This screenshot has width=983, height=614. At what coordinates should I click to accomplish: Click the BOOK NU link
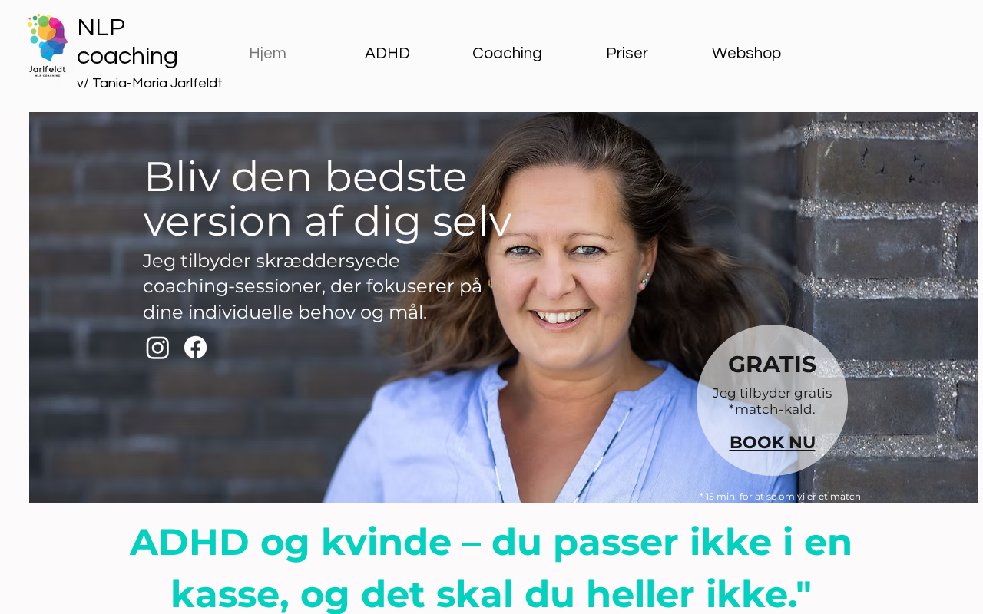773,443
